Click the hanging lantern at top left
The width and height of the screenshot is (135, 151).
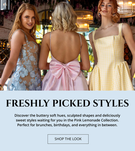(5, 5)
